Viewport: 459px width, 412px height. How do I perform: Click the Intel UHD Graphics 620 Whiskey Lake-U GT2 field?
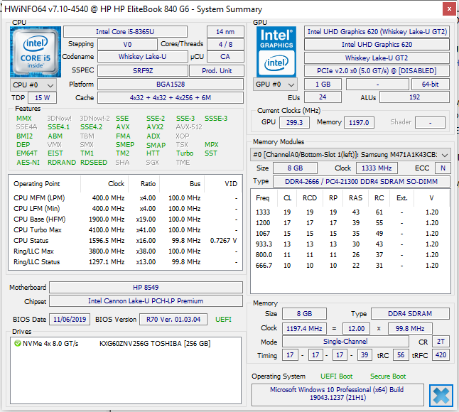377,32
